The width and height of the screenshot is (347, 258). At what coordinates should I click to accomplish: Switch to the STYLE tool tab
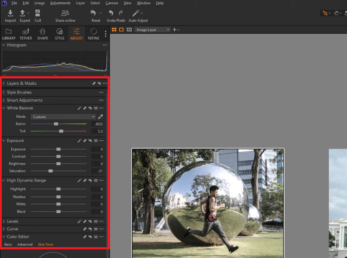(x=59, y=34)
